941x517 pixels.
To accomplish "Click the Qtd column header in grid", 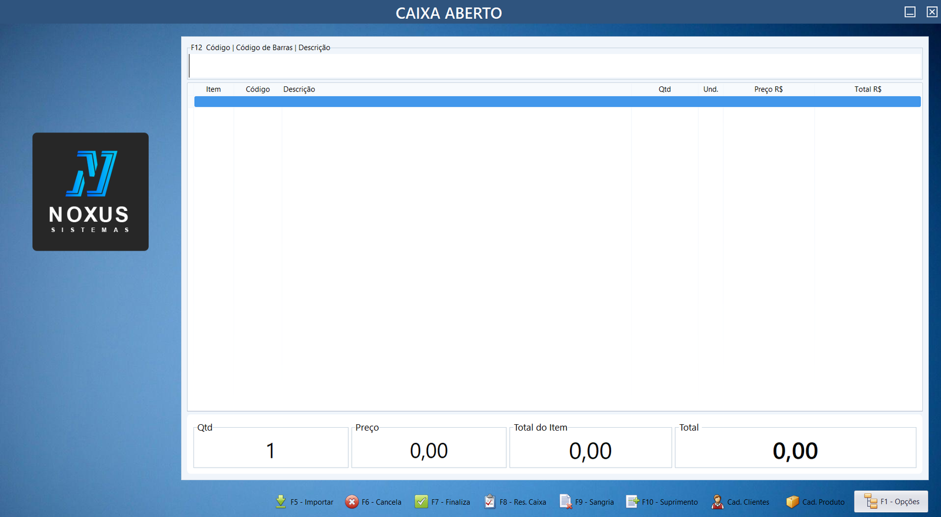I will (665, 89).
